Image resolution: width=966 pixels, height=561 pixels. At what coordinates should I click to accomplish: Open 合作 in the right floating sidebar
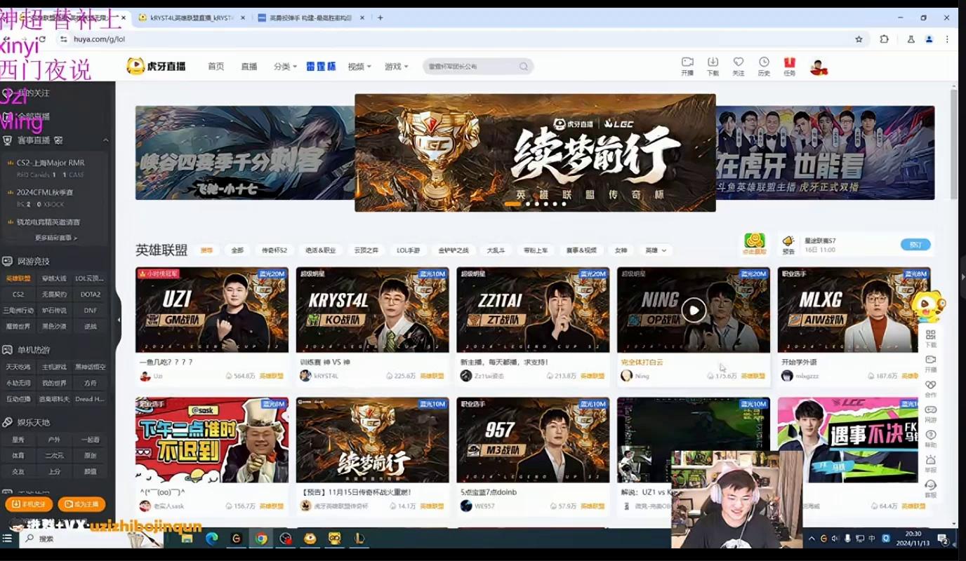coord(931,388)
